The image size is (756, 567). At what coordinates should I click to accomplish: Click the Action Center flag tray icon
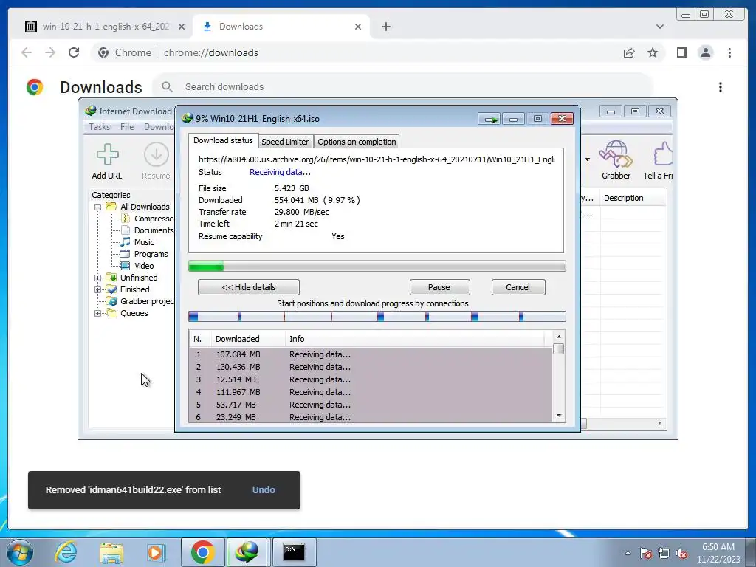[x=646, y=554]
